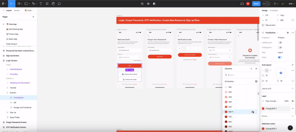Add a new page with plus
The image size is (296, 132).
click(x=33, y=17)
